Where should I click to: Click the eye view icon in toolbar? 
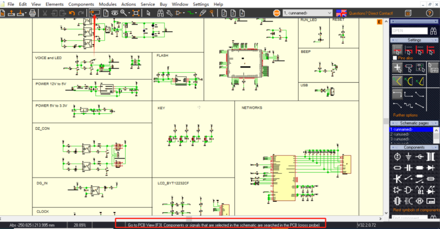[115, 13]
